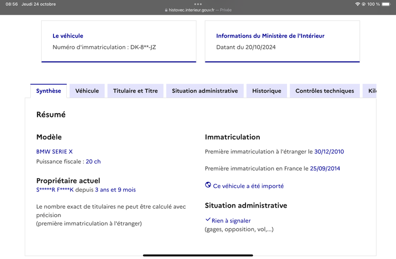Click Informations du Ministère de l'Intérieur heading

click(270, 36)
